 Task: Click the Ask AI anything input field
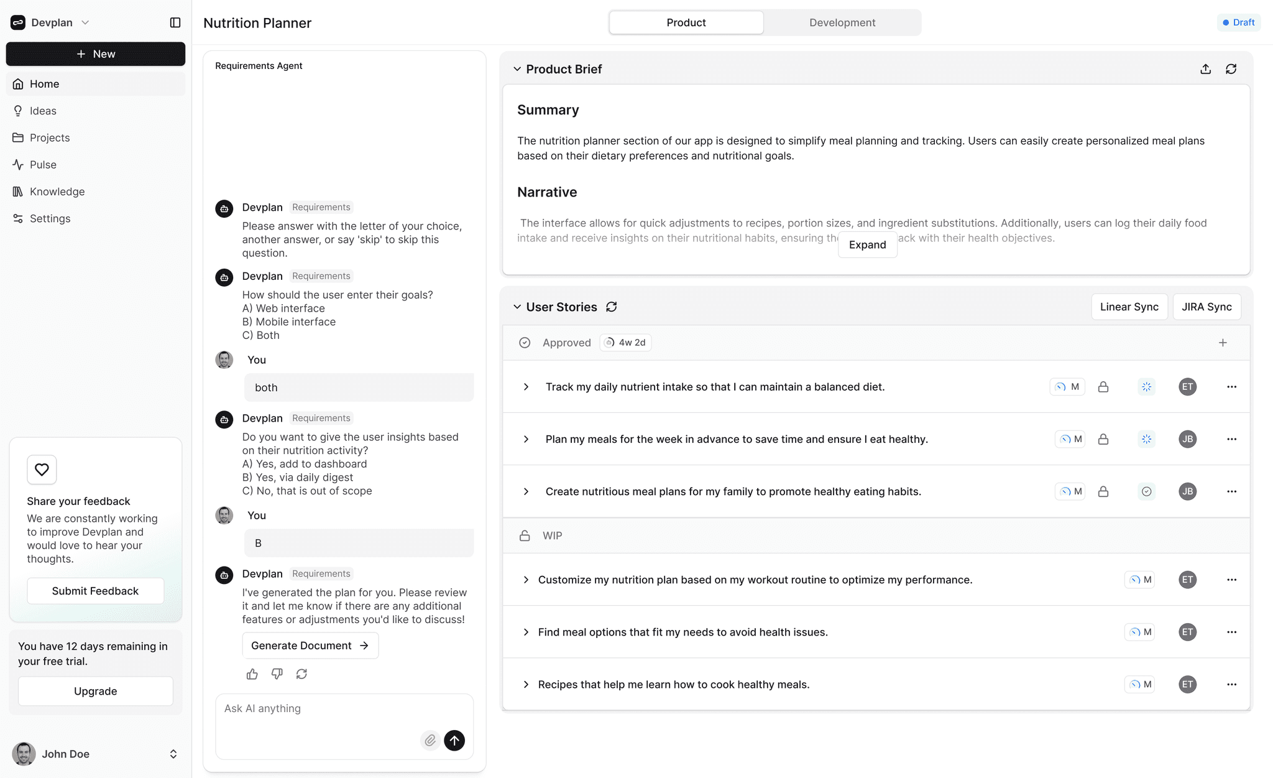(317, 709)
